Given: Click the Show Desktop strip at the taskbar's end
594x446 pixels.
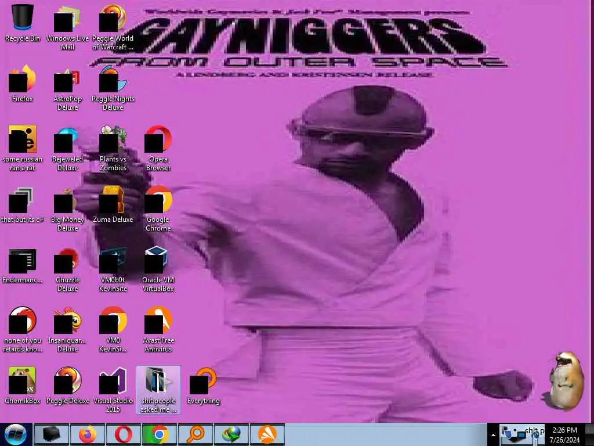Looking at the screenshot, I should 589,434.
